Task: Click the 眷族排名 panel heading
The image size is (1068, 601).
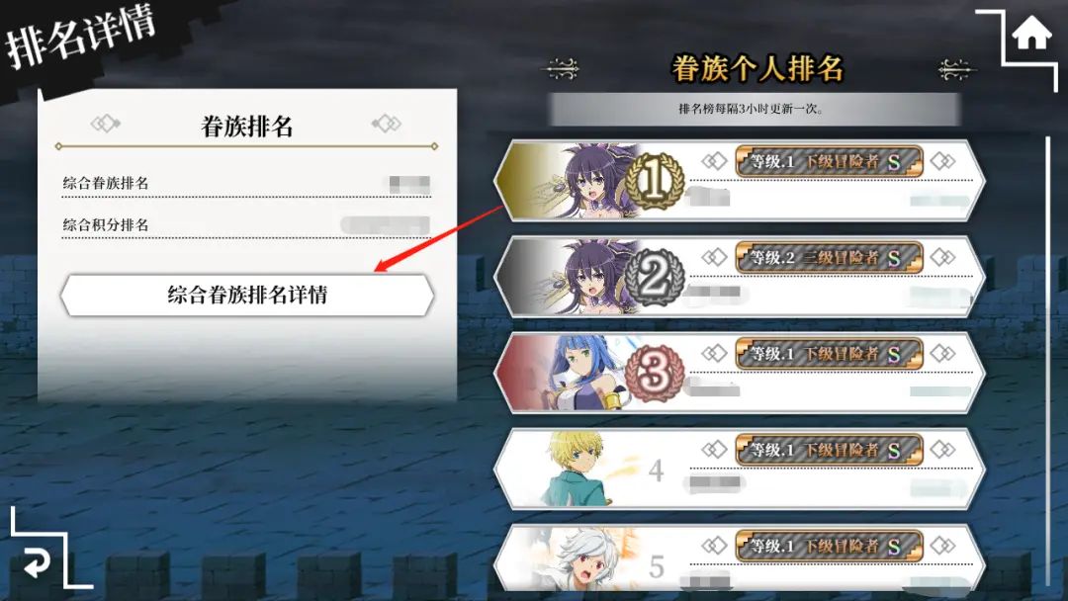Action: click(246, 126)
